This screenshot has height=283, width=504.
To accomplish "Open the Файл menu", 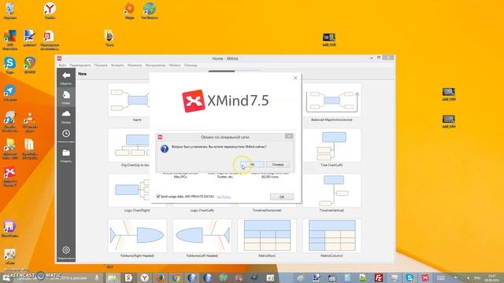I will [x=62, y=65].
